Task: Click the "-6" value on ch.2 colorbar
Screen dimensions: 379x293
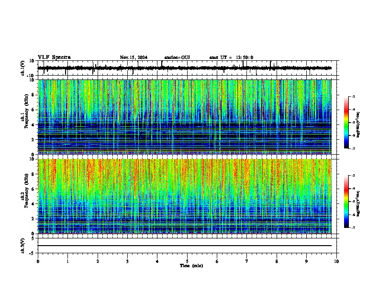Action: (x=353, y=214)
